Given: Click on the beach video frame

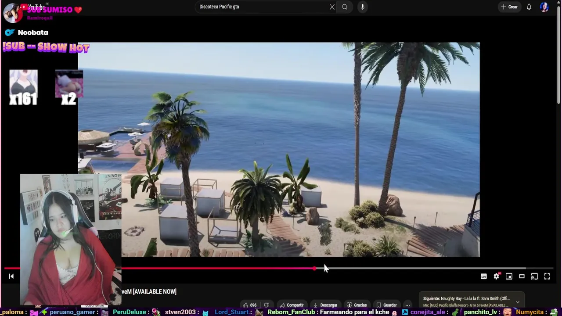Looking at the screenshot, I should coord(279,149).
